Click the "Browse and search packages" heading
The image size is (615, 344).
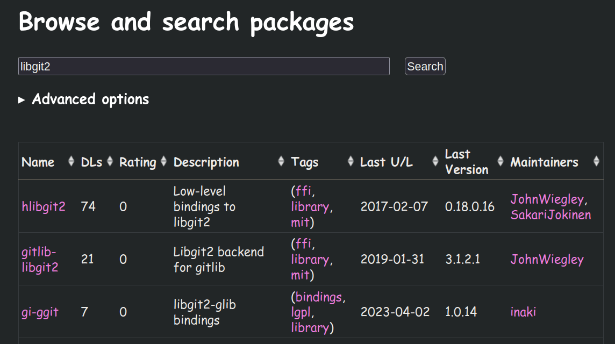pyautogui.click(x=187, y=22)
